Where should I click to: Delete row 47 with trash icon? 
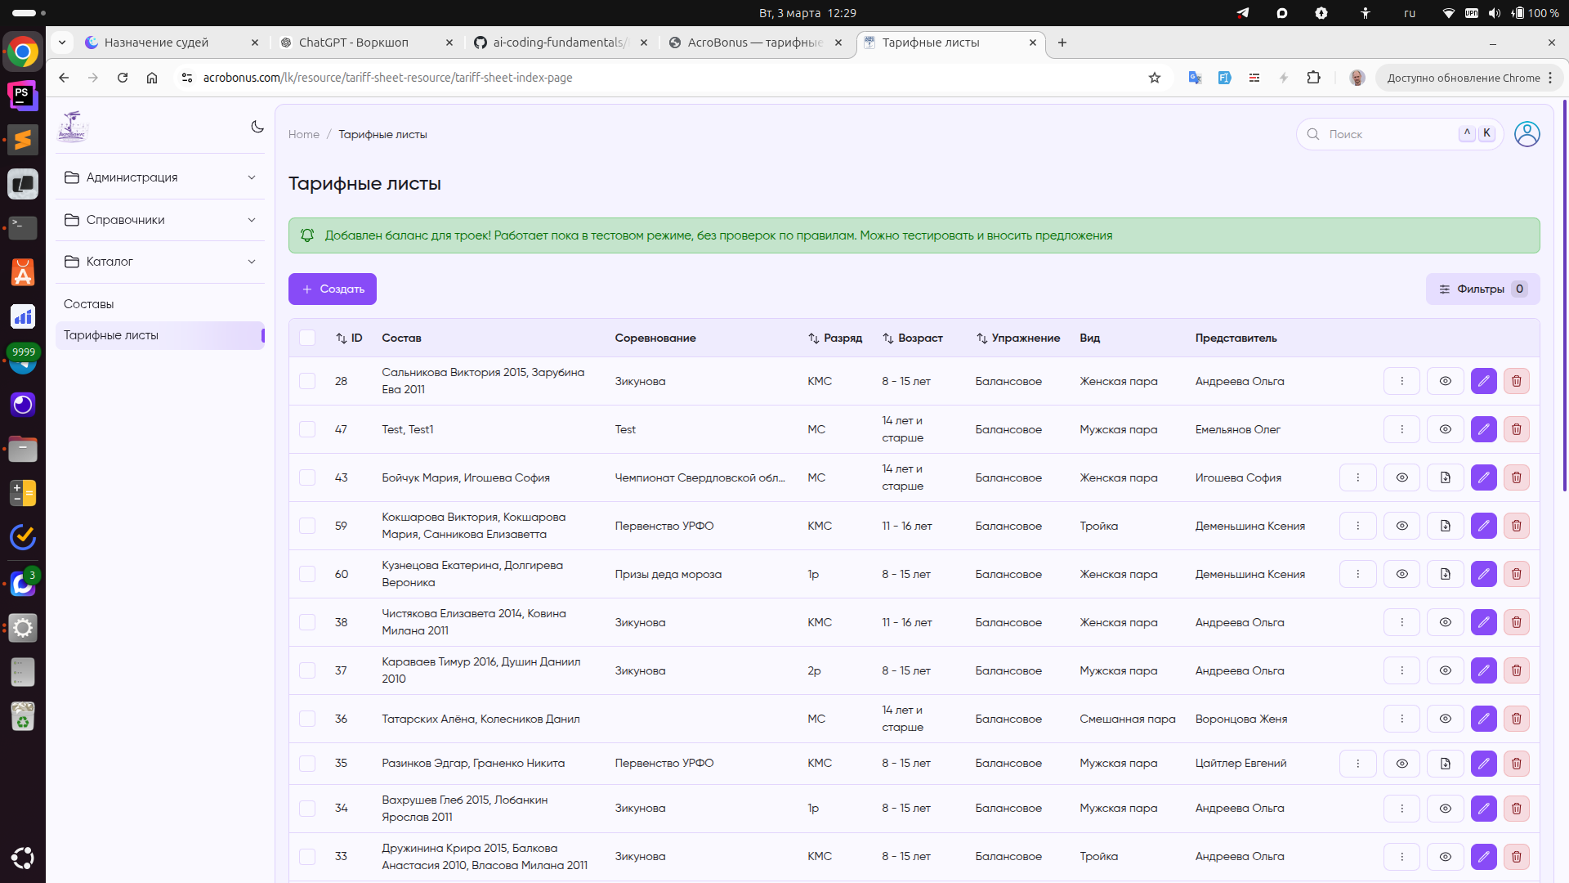[1516, 429]
